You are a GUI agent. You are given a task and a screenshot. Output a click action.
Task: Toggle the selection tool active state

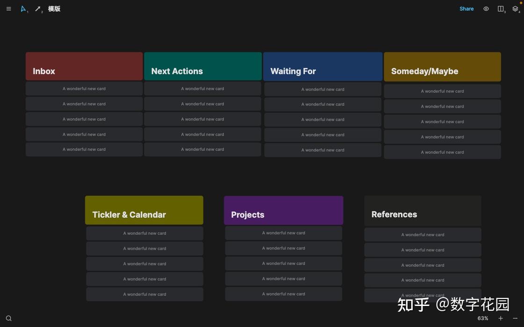[23, 8]
